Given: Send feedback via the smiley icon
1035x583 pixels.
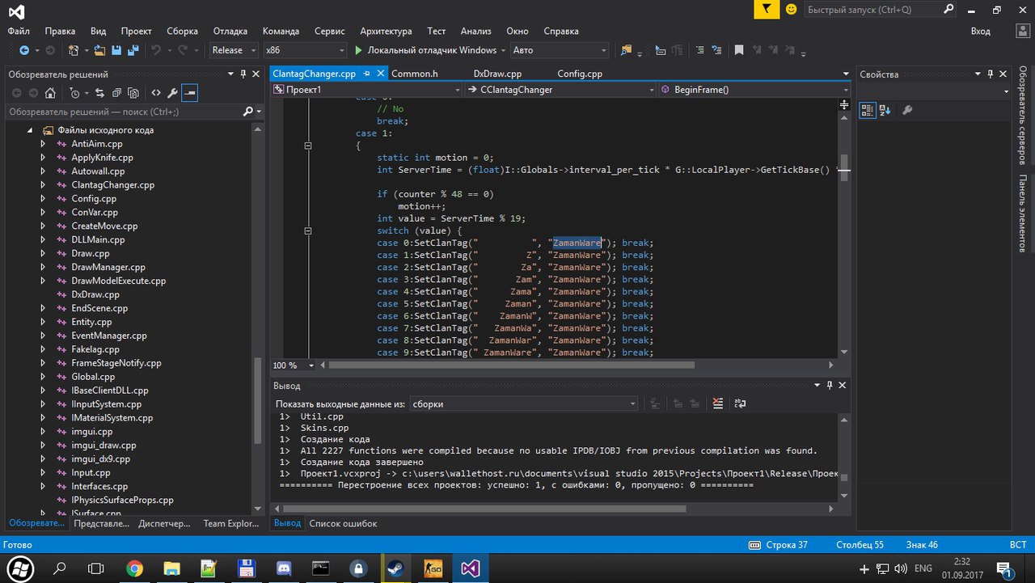Looking at the screenshot, I should 791,9.
